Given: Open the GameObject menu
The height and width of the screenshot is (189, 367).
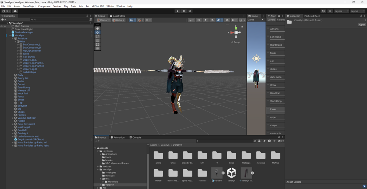Looking at the screenshot, I should click(29, 6).
